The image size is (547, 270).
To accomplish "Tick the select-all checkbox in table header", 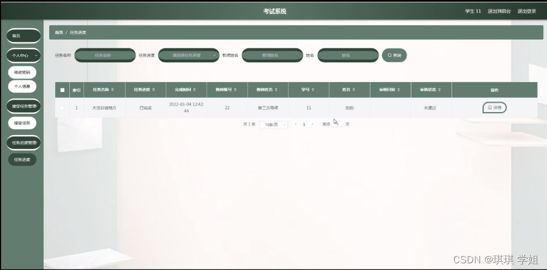I will (x=63, y=90).
